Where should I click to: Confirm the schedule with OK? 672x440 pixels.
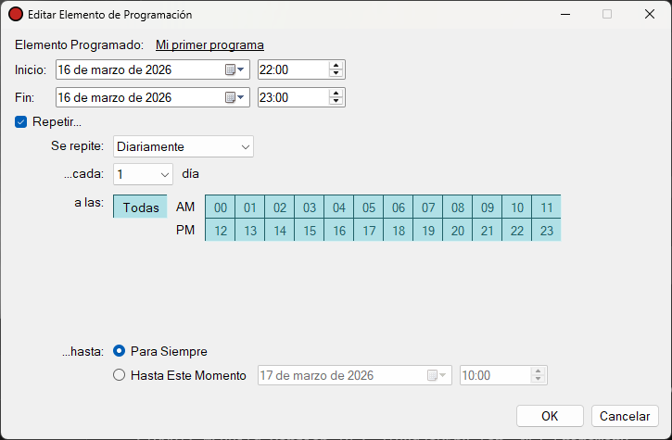pos(550,416)
